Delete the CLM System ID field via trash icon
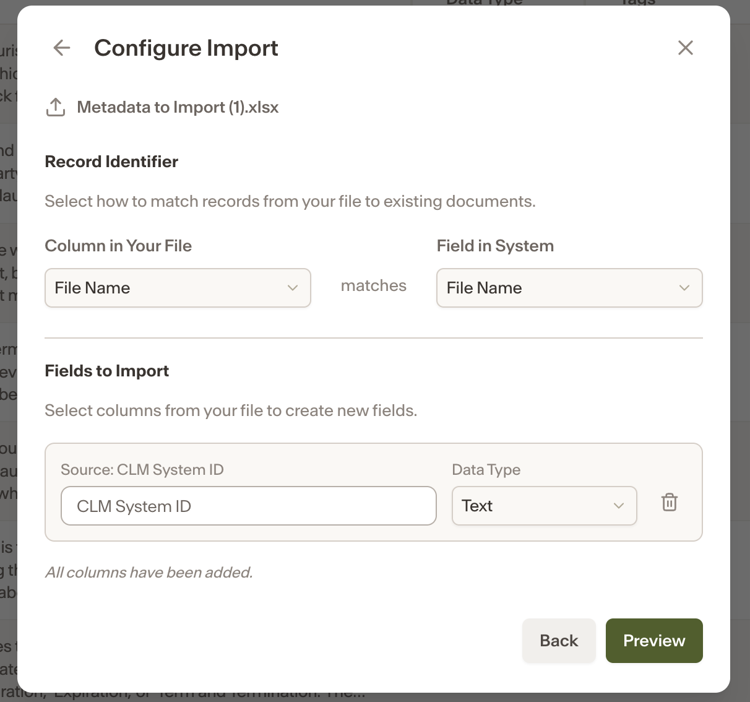 pyautogui.click(x=670, y=502)
